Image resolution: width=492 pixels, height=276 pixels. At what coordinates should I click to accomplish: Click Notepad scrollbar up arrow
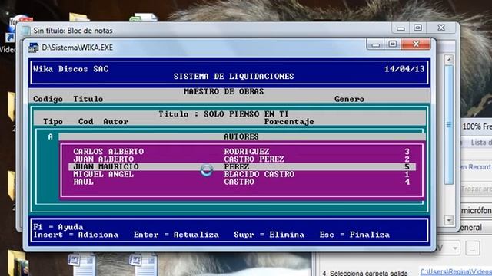pos(449,60)
